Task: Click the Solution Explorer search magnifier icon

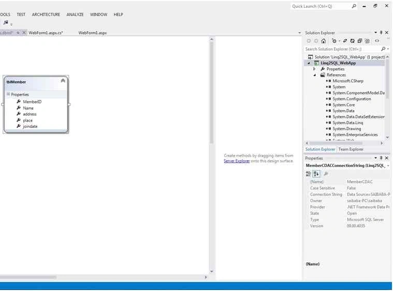Action: pos(383,49)
